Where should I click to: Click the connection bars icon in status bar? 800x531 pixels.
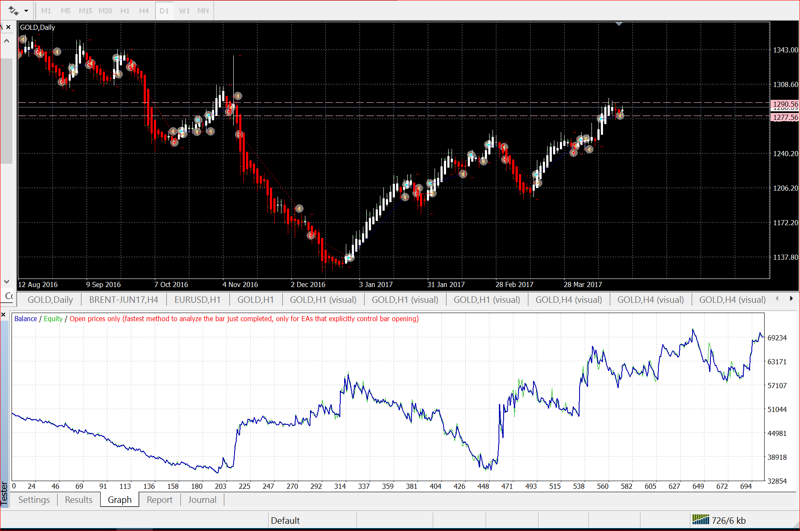tap(701, 519)
